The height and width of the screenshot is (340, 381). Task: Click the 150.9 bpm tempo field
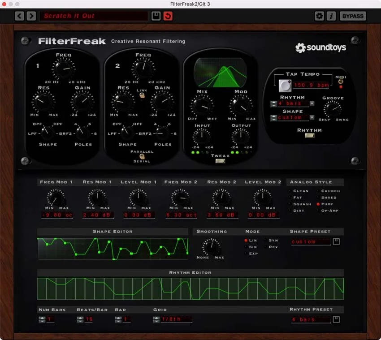point(311,85)
